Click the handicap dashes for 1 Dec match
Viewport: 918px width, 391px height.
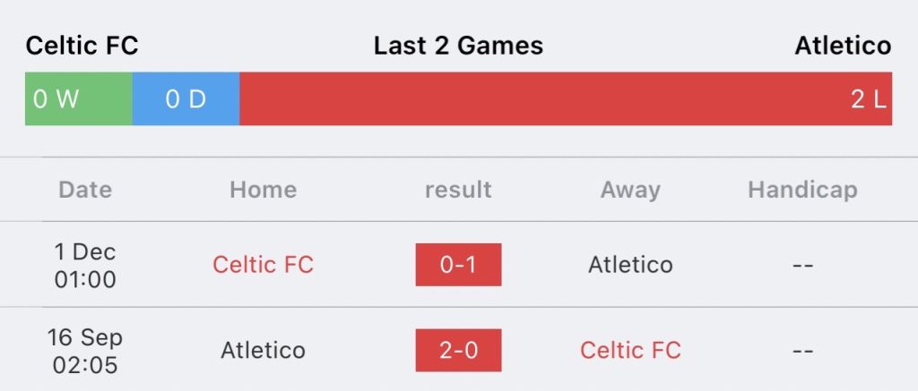[802, 266]
